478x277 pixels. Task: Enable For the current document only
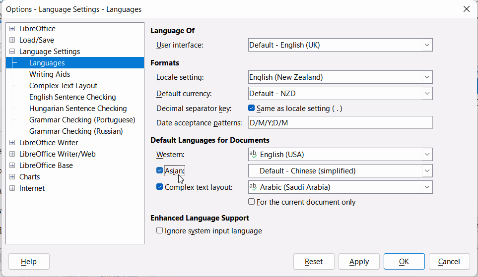(252, 202)
